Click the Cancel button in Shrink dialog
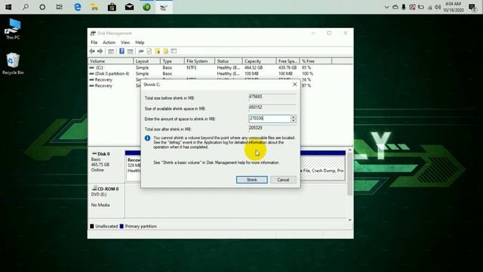This screenshot has width=483, height=272. [283, 180]
